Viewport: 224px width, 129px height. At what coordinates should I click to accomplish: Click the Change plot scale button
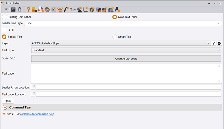[x=126, y=58]
